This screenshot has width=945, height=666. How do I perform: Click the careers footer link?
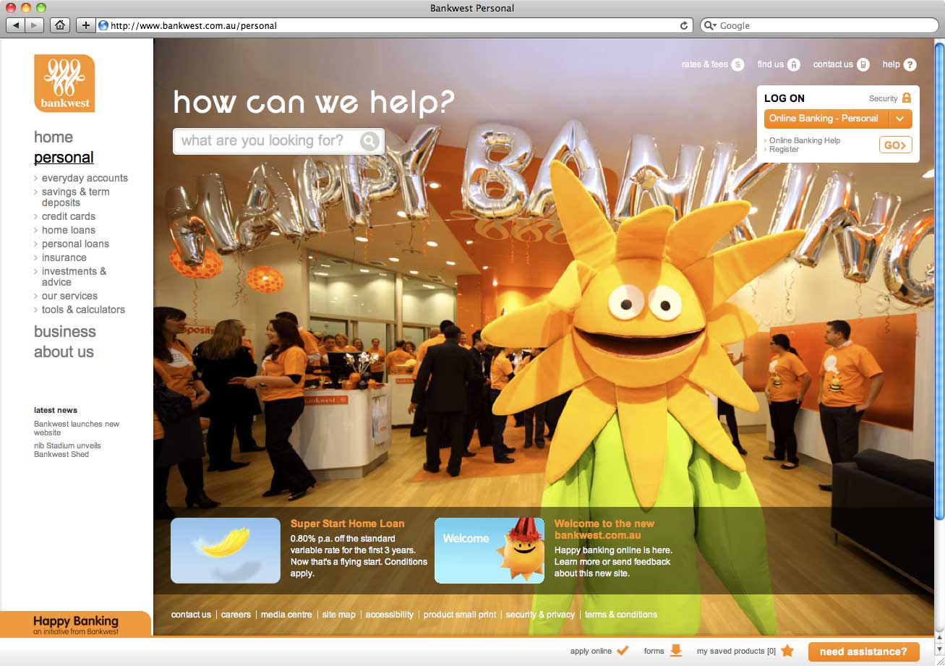click(236, 615)
